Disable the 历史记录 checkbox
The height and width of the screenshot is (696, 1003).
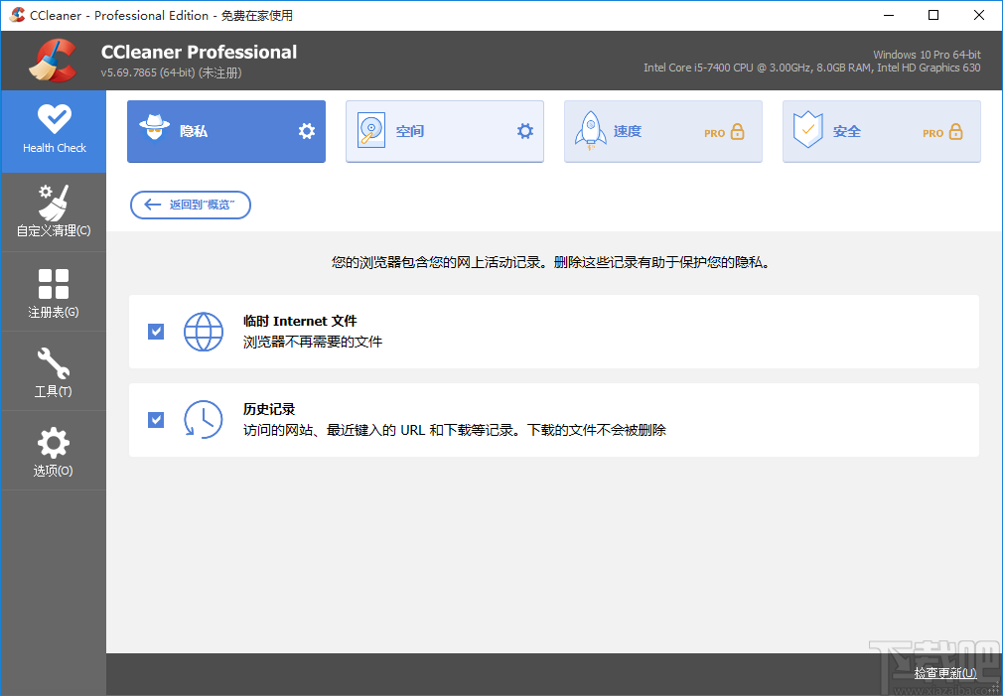[156, 420]
